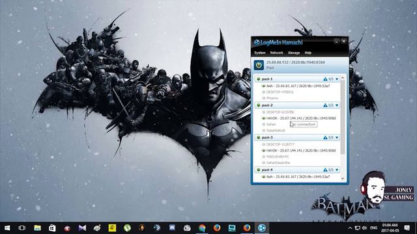Click the warning triangle on pazi-3
Screen dimensions: 417x234
point(325,137)
